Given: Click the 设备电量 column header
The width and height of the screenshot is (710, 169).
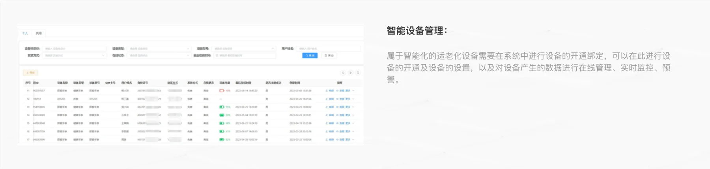Looking at the screenshot, I should (225, 83).
